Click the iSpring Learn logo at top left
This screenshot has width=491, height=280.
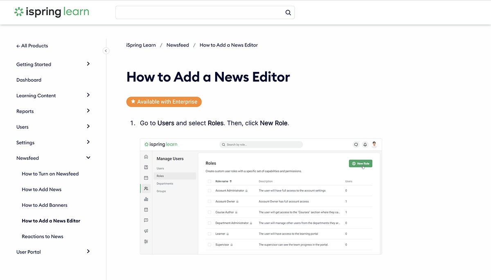52,12
